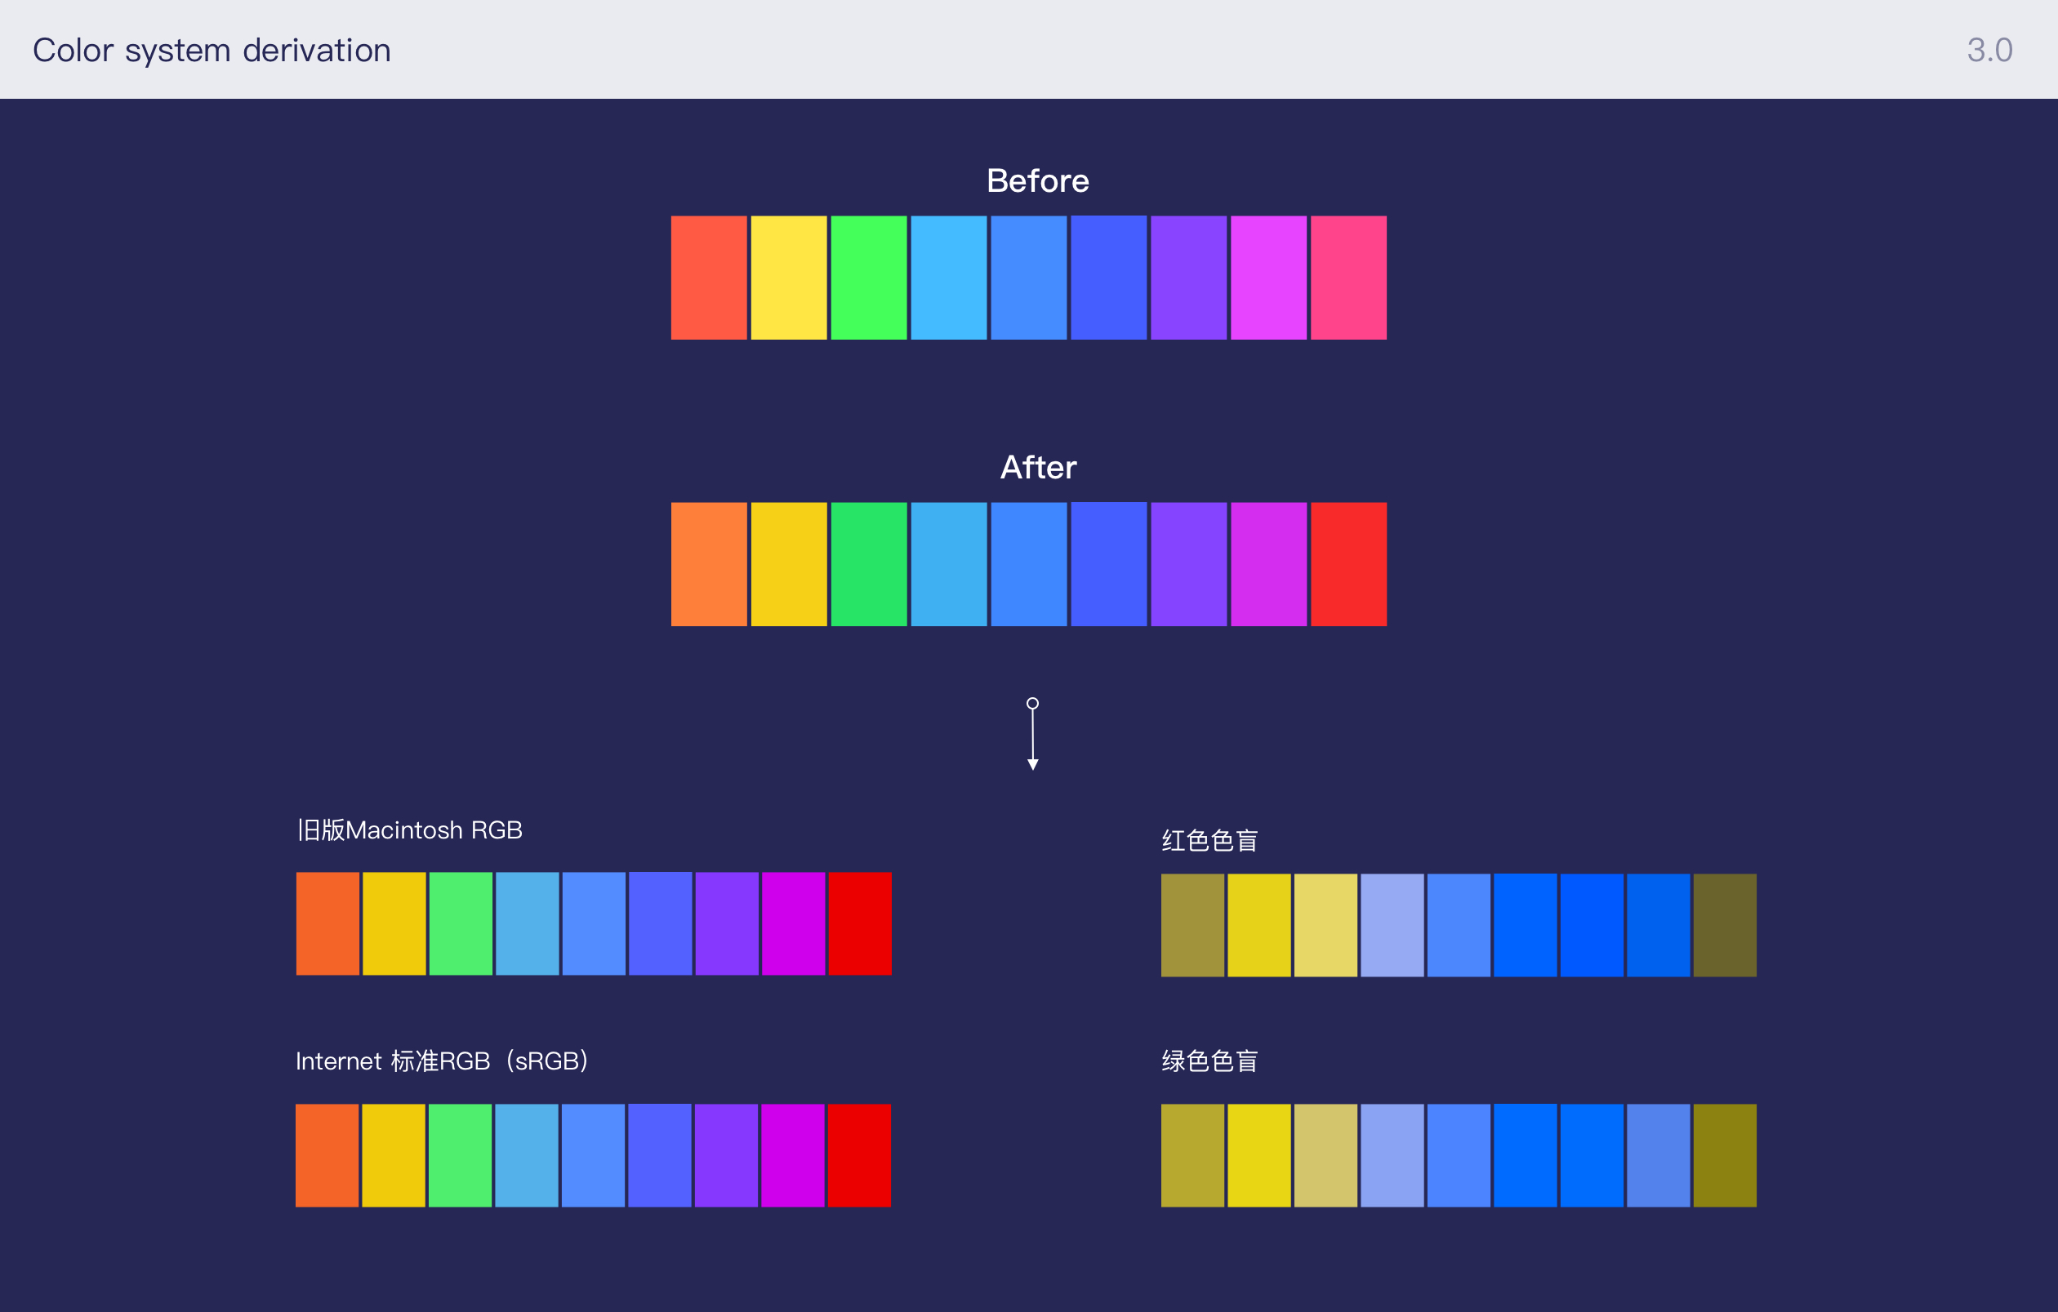This screenshot has width=2058, height=1312.
Task: Click the orange swatch in the sRGB row
Action: (x=327, y=1154)
